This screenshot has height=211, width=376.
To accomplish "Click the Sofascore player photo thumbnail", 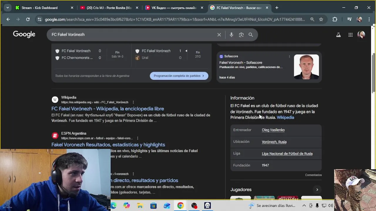I will (x=306, y=67).
